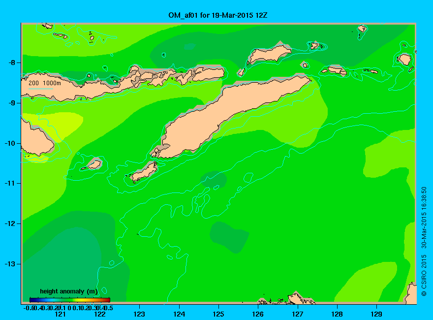Click the latitude axis label -13
This screenshot has width=433, height=320.
[10, 264]
